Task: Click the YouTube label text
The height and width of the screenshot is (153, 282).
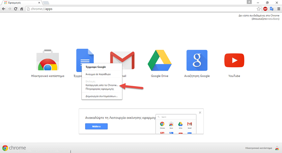Action: 234,76
